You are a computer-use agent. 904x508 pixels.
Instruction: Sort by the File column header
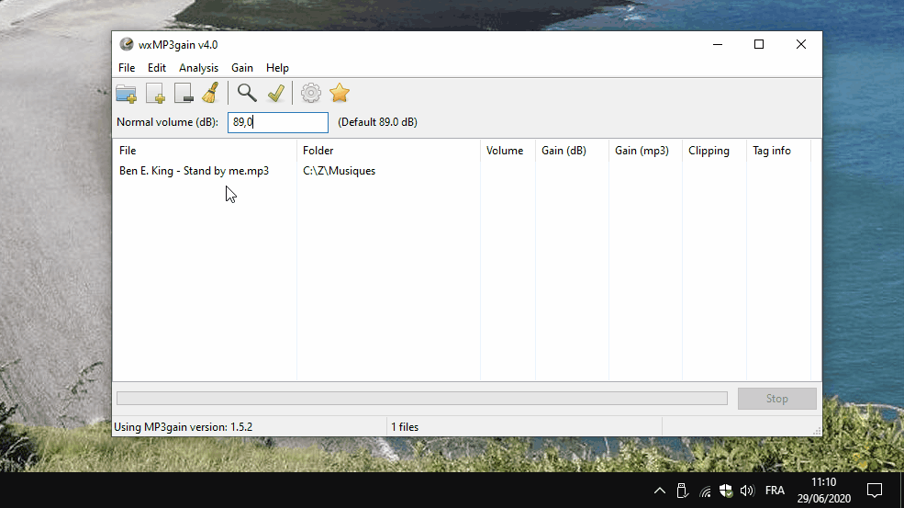tap(205, 151)
